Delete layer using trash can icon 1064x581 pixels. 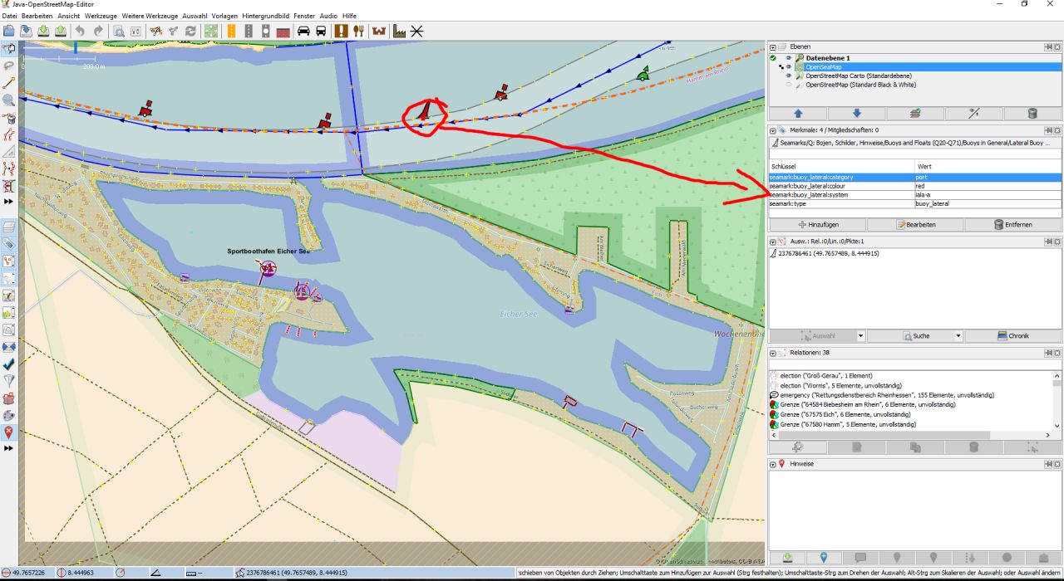[x=1032, y=113]
